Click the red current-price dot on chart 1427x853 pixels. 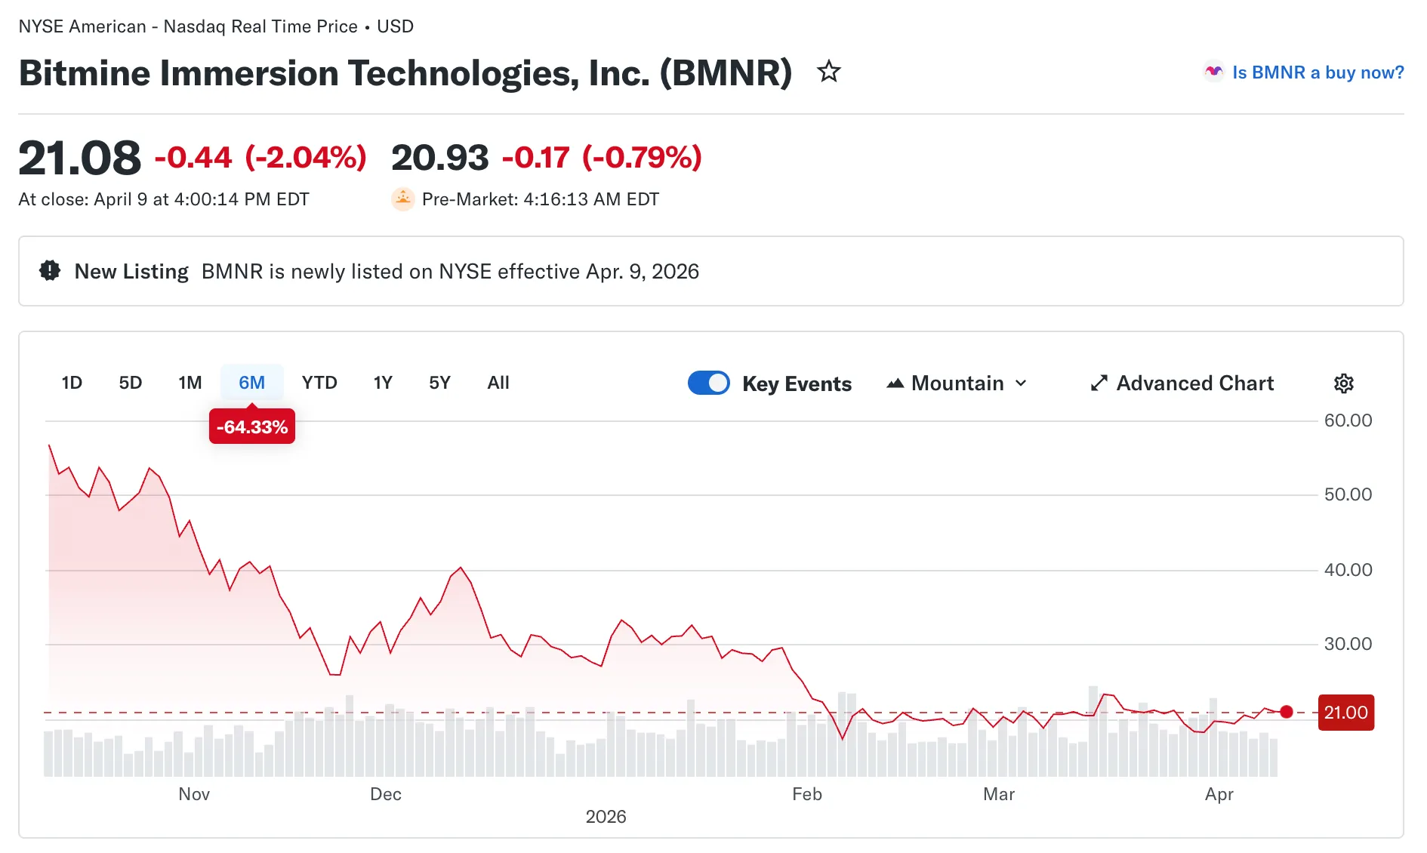(x=1287, y=712)
